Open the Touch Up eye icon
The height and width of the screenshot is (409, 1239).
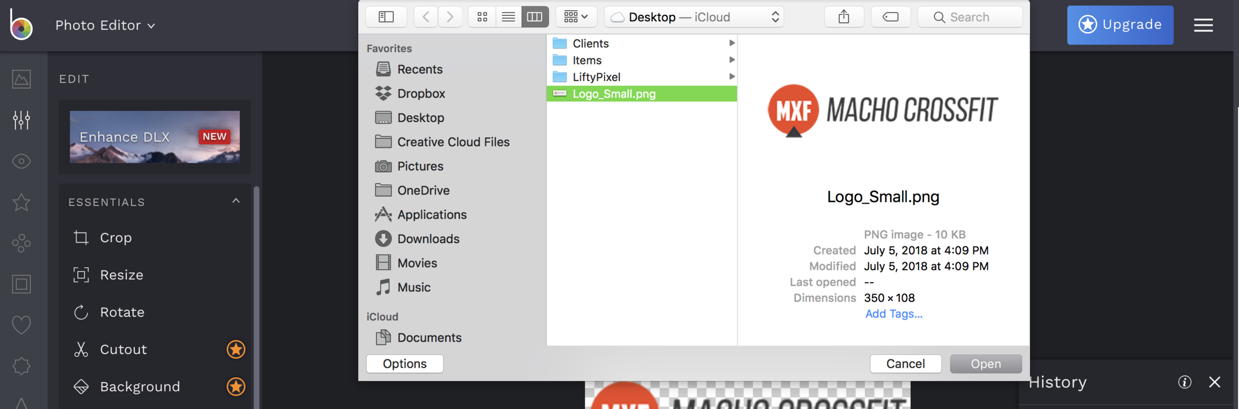click(x=21, y=161)
